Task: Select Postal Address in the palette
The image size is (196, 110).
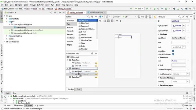Action: point(87,37)
